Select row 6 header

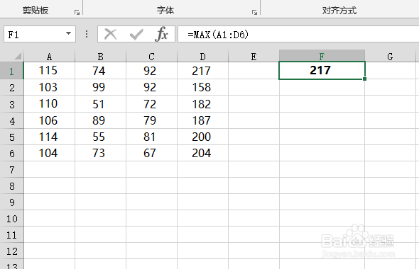[x=12, y=153]
